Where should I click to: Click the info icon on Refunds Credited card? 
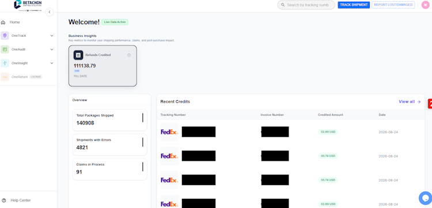click(129, 55)
